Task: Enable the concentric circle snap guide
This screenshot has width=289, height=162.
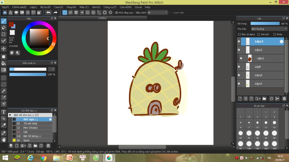Action: pos(93,12)
